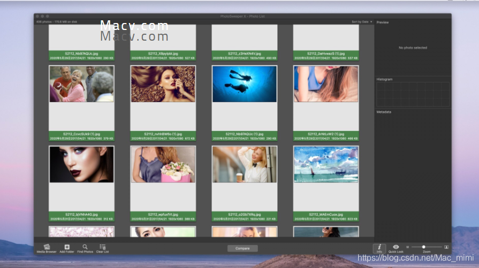
Task: Open the Media Browser
Action: click(47, 248)
